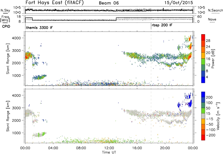Pick Power colorbar light green segment between 12 and 16
Image resolution: width=223 pixels, height=154 pixels.
[x=203, y=61]
